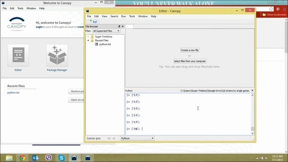Click the empty editor tab
The image size is (288, 162).
pyautogui.click(x=130, y=27)
